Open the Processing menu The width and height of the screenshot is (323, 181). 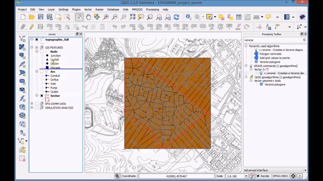[x=152, y=10]
